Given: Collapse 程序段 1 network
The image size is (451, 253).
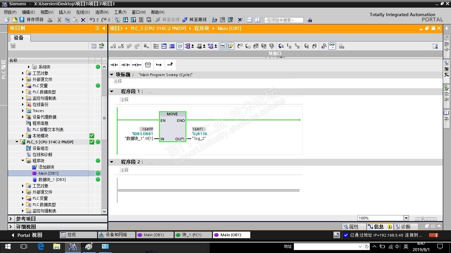Looking at the screenshot, I should coord(112,91).
